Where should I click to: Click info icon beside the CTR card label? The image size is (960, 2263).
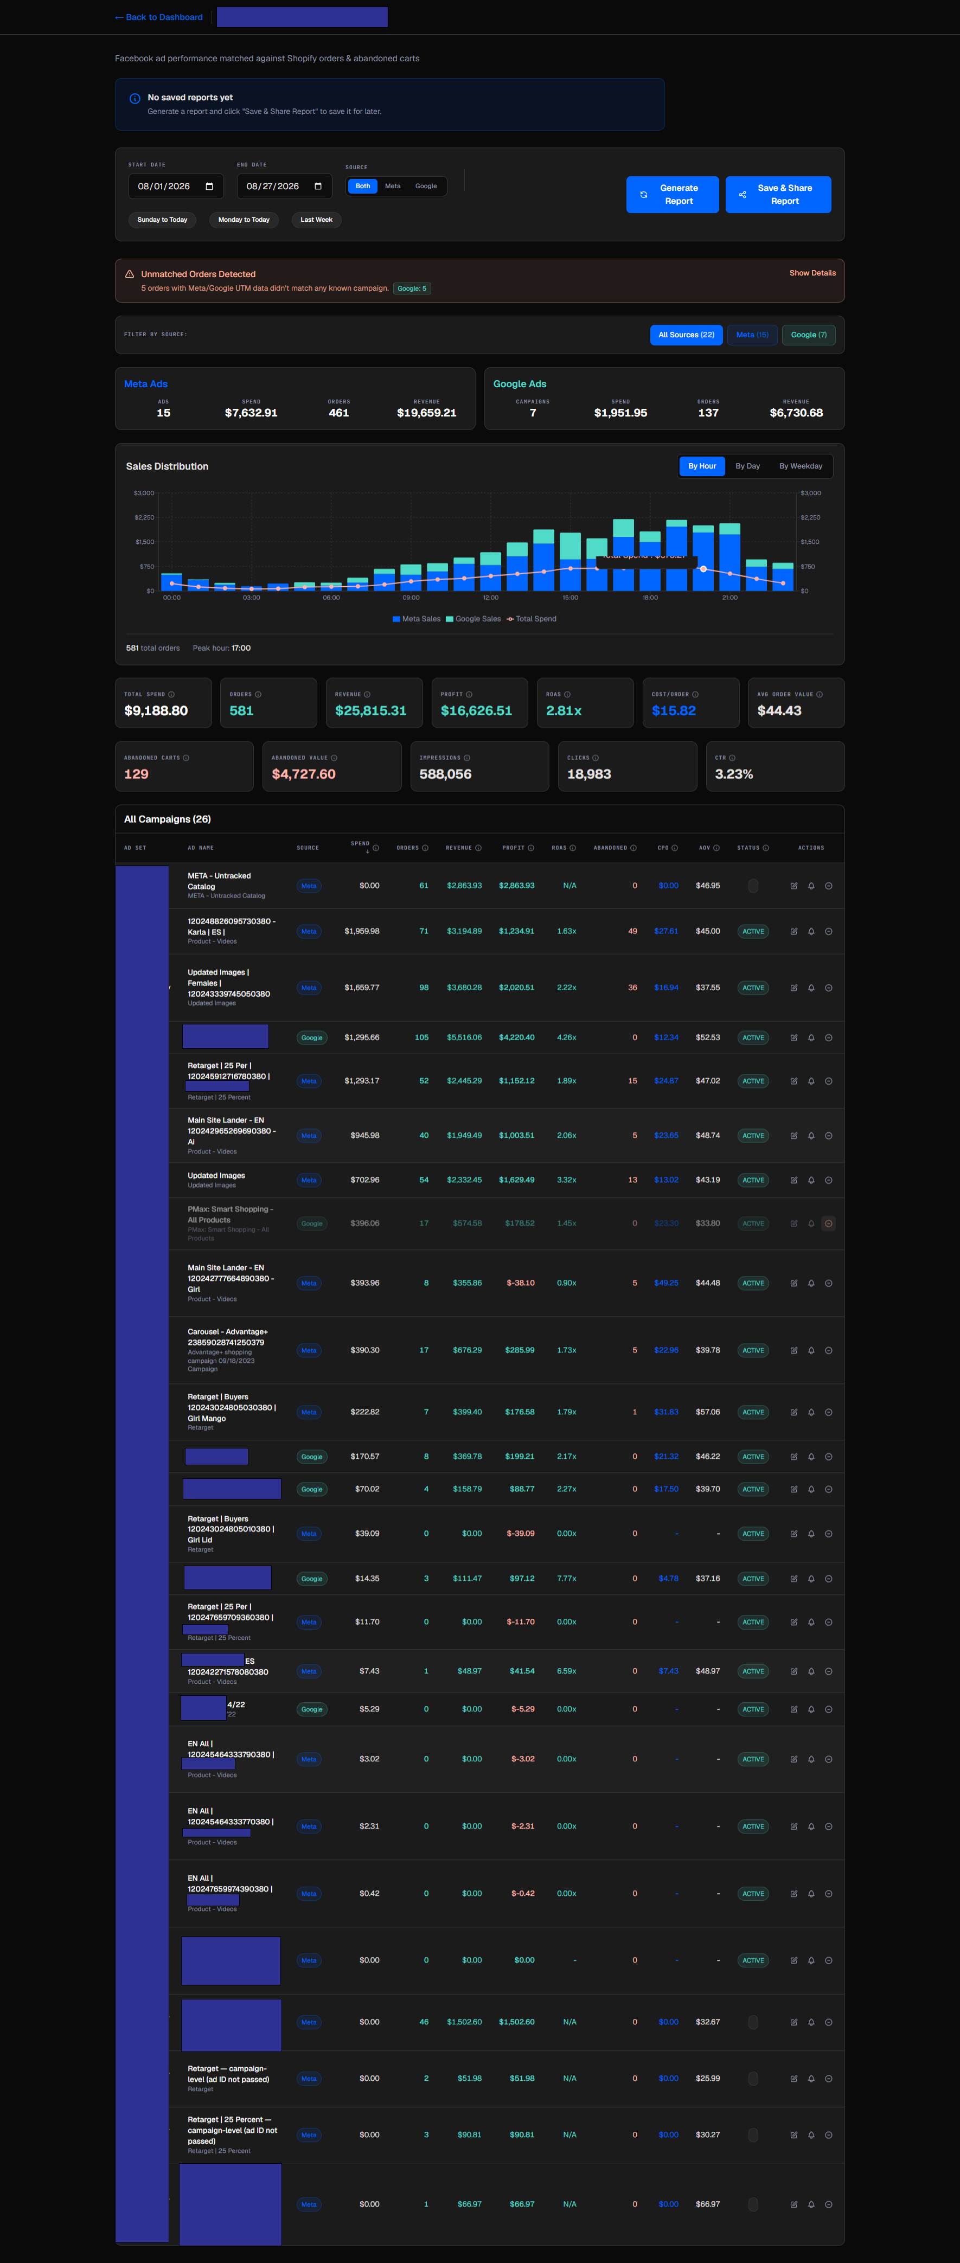(x=733, y=757)
